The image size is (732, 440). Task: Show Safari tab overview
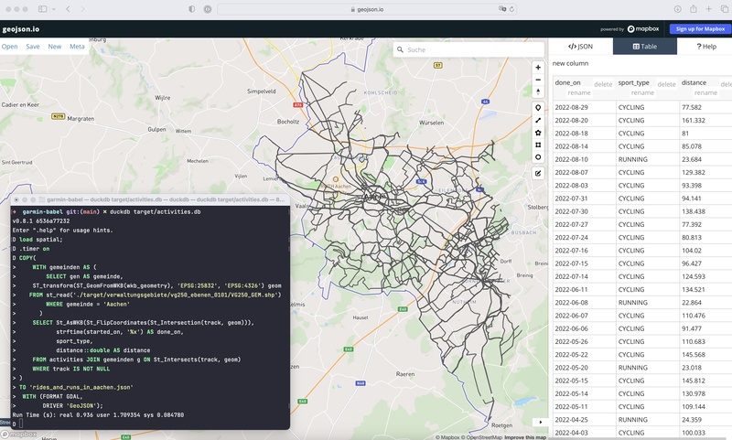[725, 9]
